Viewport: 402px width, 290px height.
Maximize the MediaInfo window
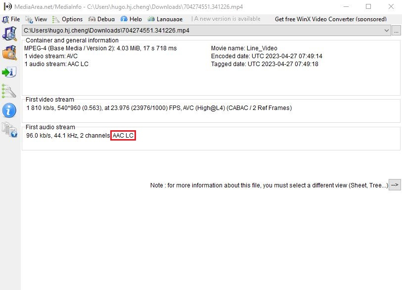pyautogui.click(x=368, y=6)
